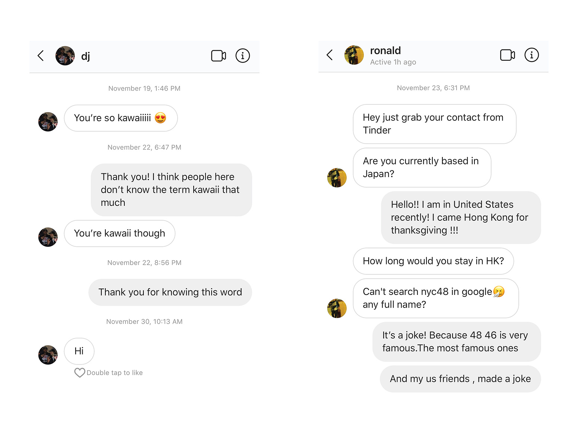Tap ronald avatar beside Japan question
The height and width of the screenshot is (447, 578).
click(337, 178)
